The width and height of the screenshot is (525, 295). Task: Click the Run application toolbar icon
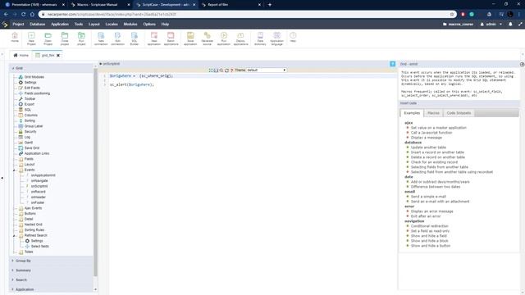(x=224, y=39)
